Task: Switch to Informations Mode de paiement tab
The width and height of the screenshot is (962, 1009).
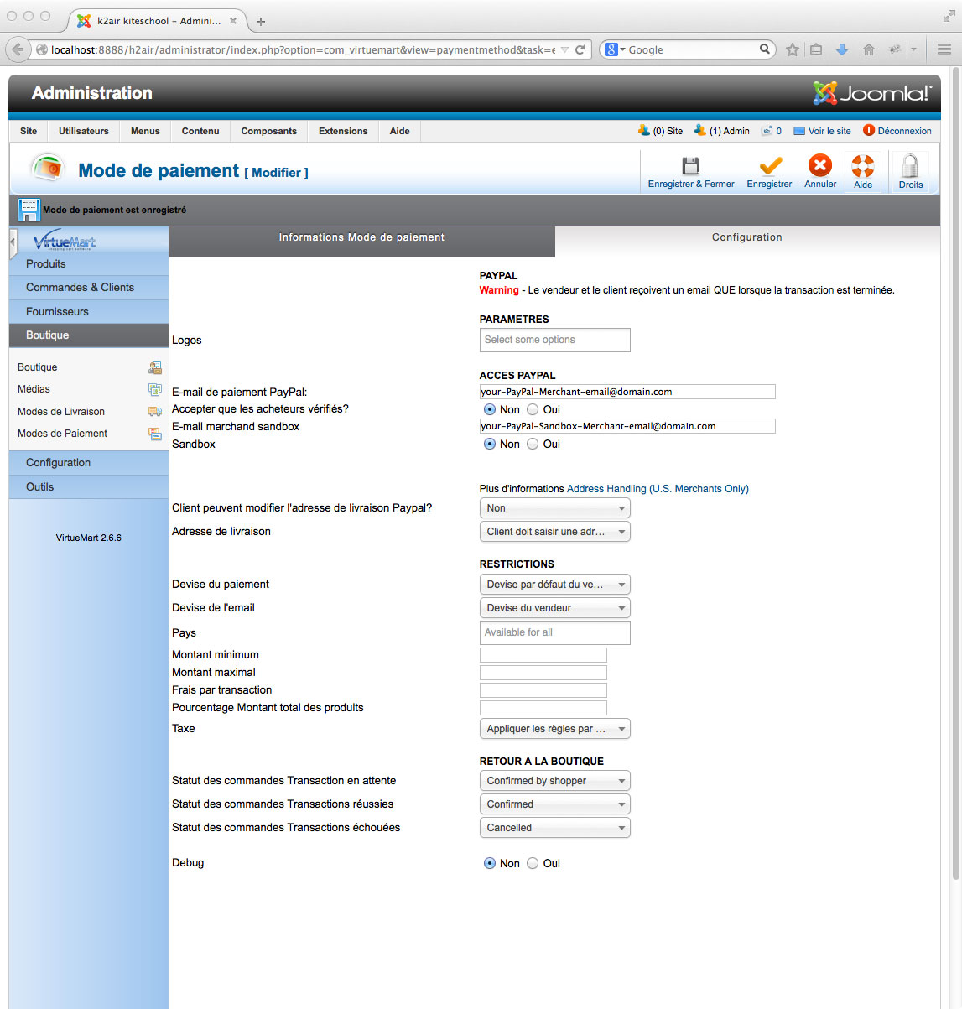Action: pos(361,242)
